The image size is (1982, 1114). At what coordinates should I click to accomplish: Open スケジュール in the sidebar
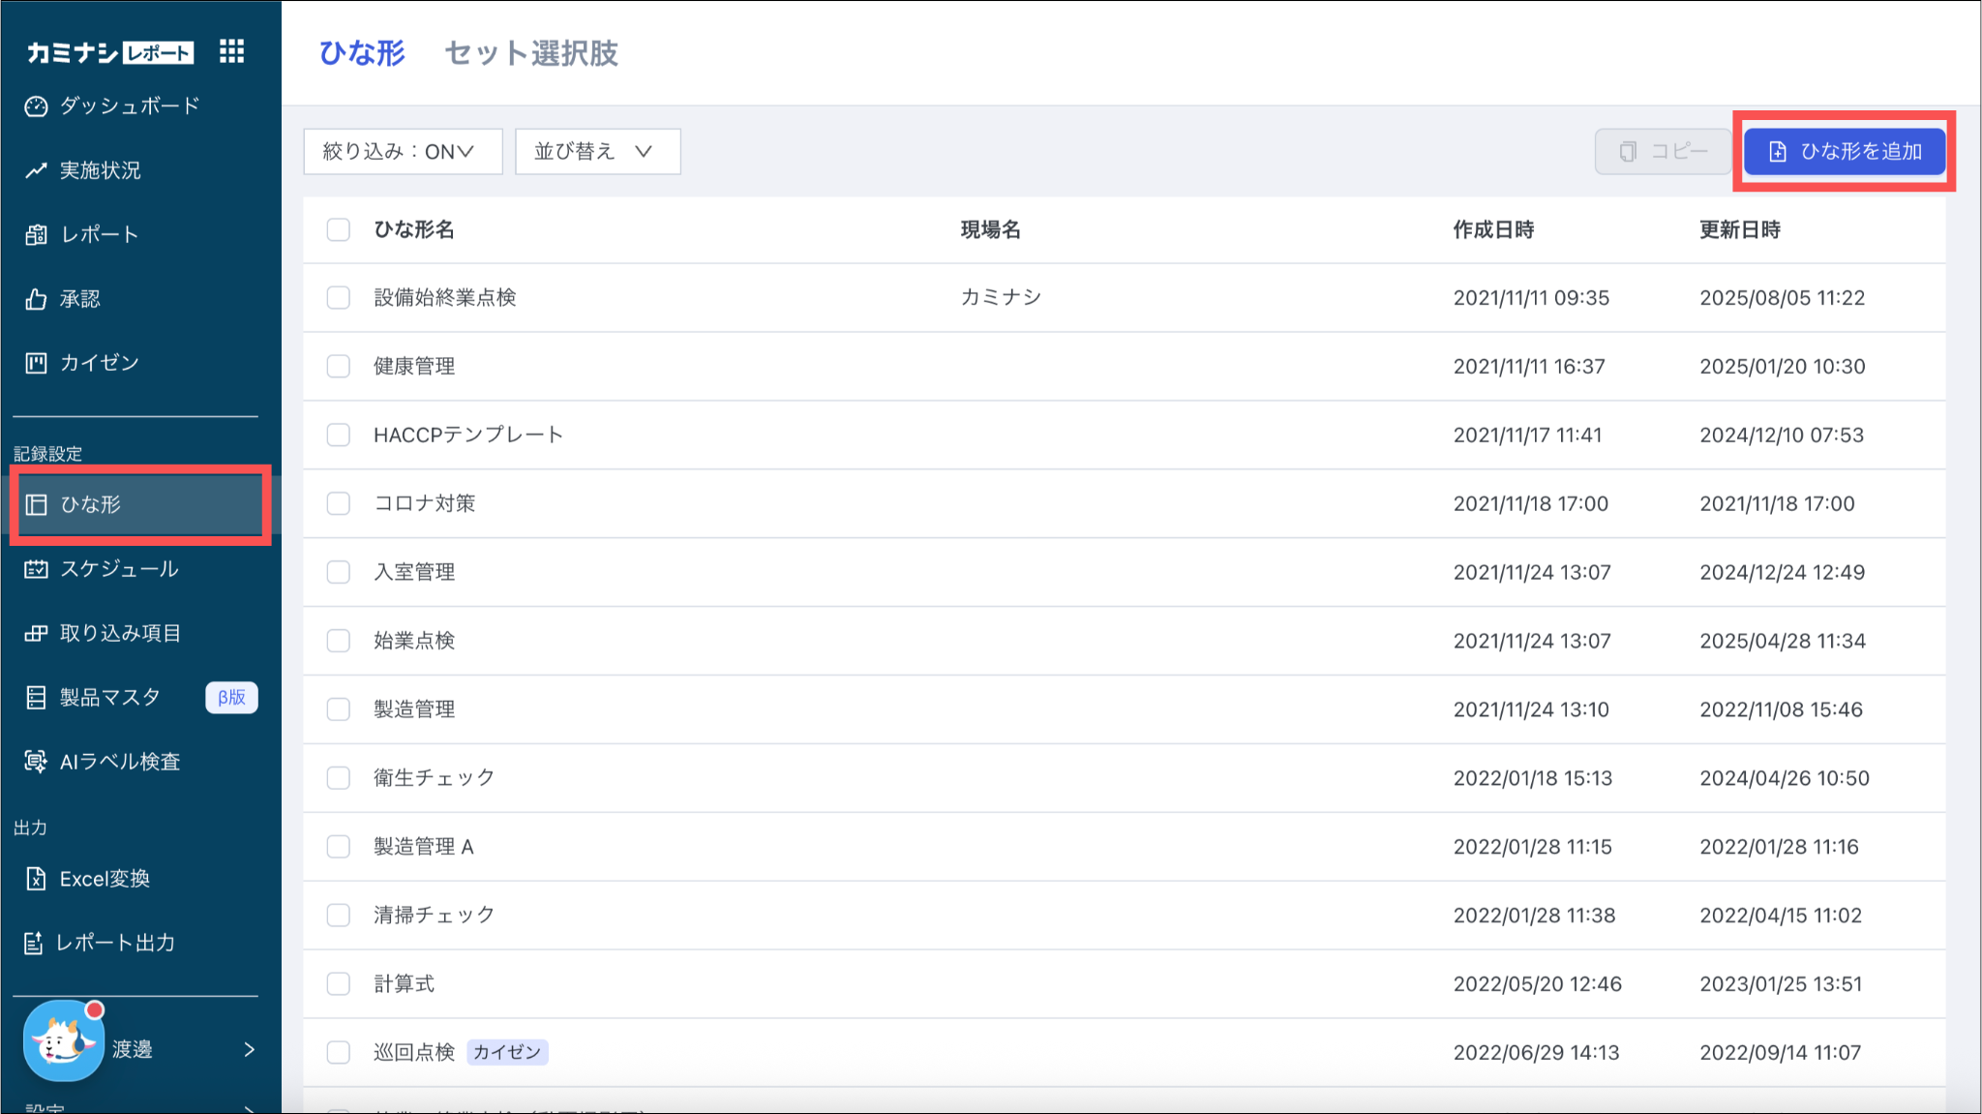118,569
